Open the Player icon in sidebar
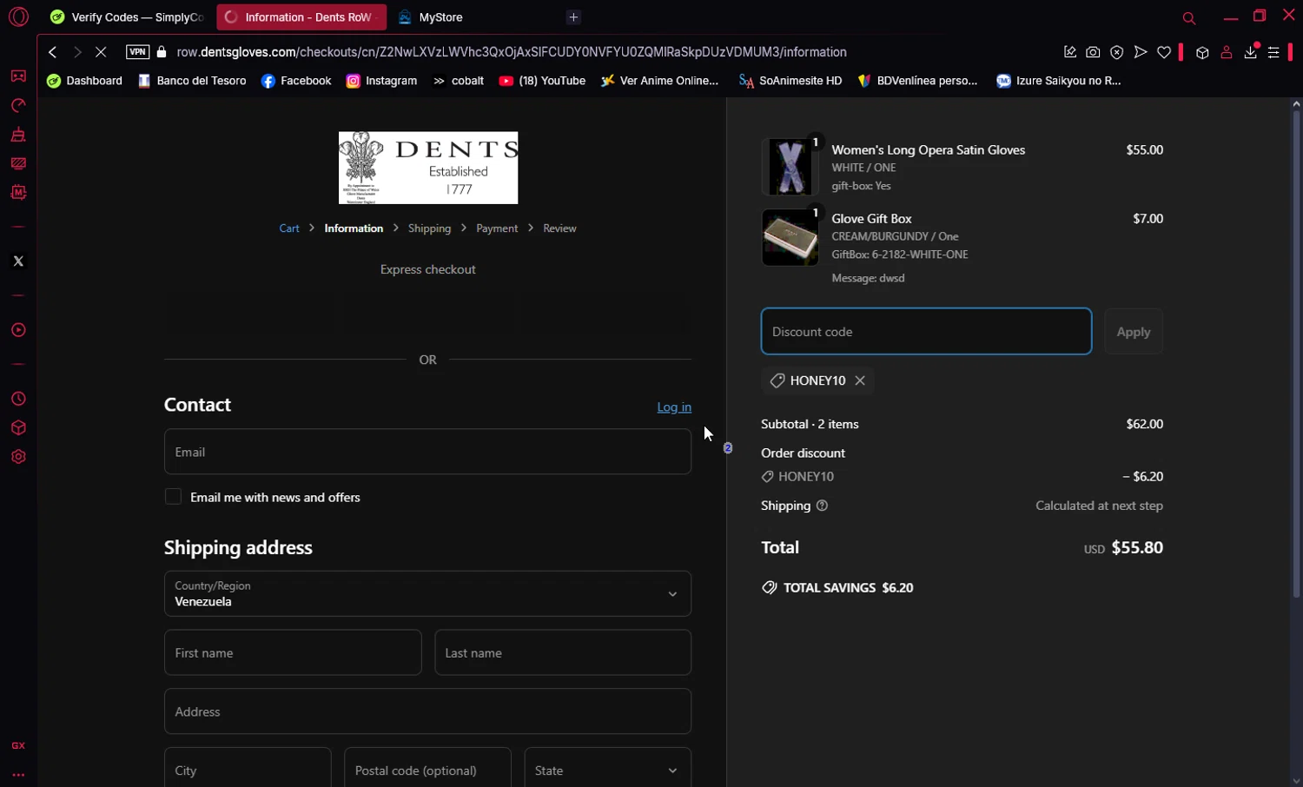Screen dimensions: 1303x787 18,330
